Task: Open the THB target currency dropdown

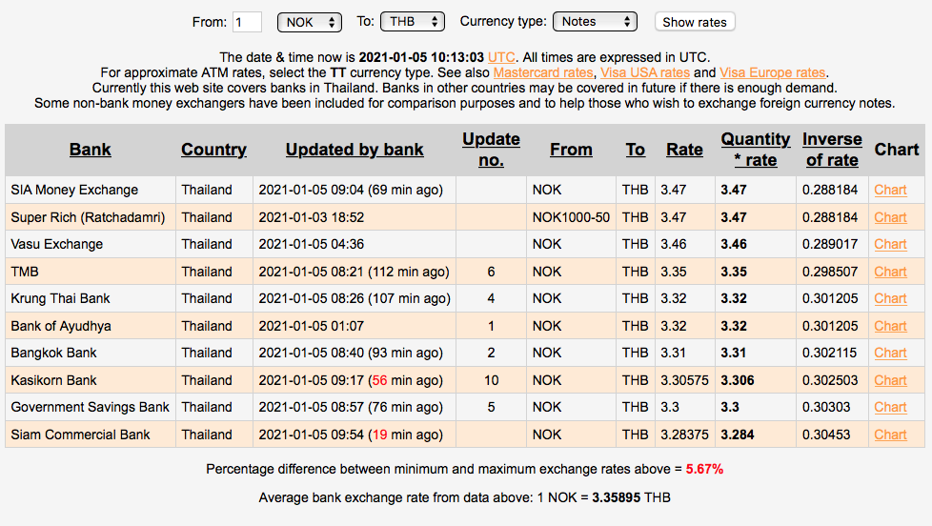Action: pos(412,21)
